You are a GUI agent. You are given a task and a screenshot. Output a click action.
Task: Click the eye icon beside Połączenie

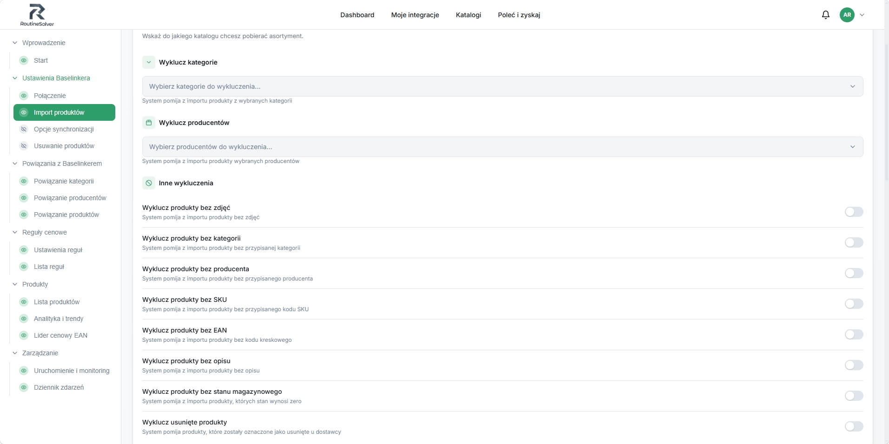click(24, 96)
